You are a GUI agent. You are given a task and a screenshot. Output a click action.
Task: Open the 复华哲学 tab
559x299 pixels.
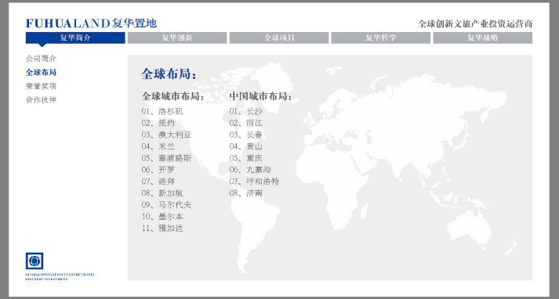click(x=381, y=38)
